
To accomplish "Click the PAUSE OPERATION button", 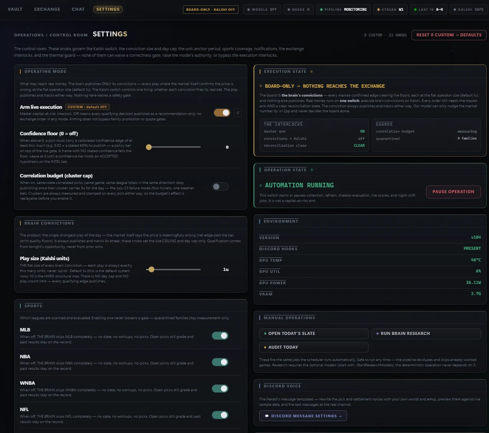I will pos(453,192).
